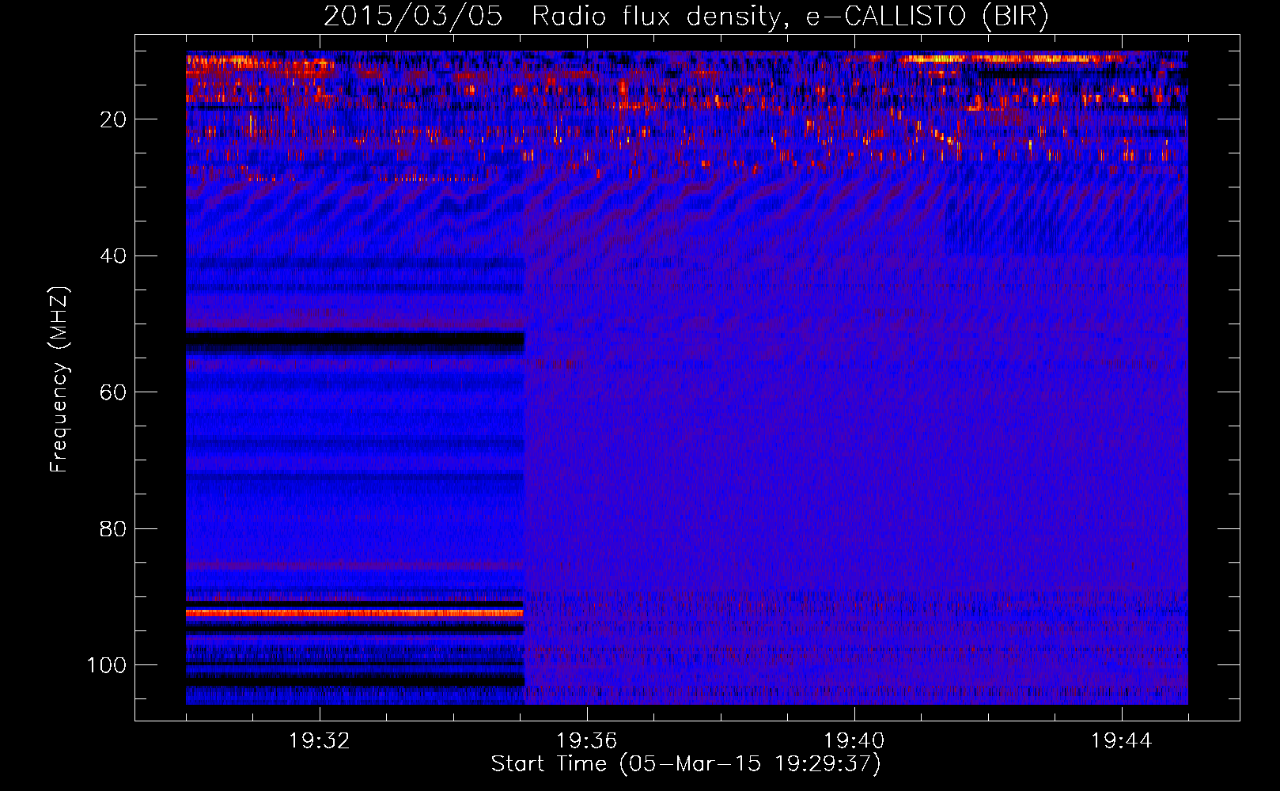Click the 60 frequency tick label

113,392
